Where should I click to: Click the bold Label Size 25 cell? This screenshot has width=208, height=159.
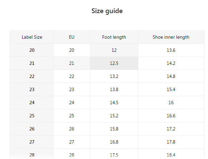click(32, 116)
